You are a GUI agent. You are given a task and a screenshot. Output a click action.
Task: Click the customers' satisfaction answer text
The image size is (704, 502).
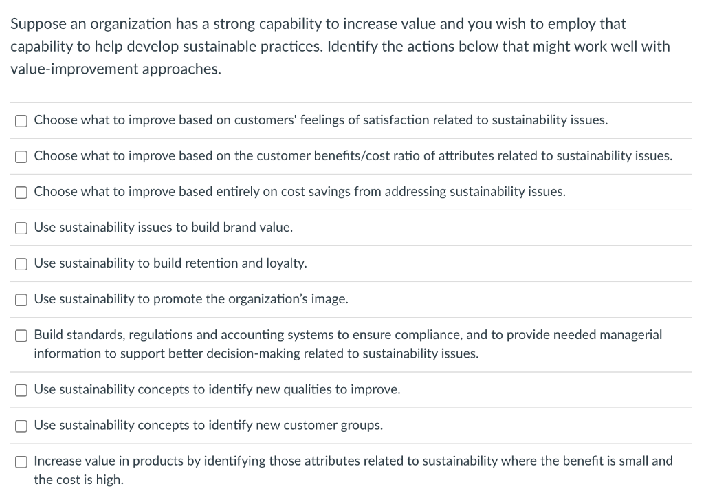[x=320, y=120]
